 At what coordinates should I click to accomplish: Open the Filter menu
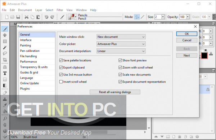click(x=60, y=10)
